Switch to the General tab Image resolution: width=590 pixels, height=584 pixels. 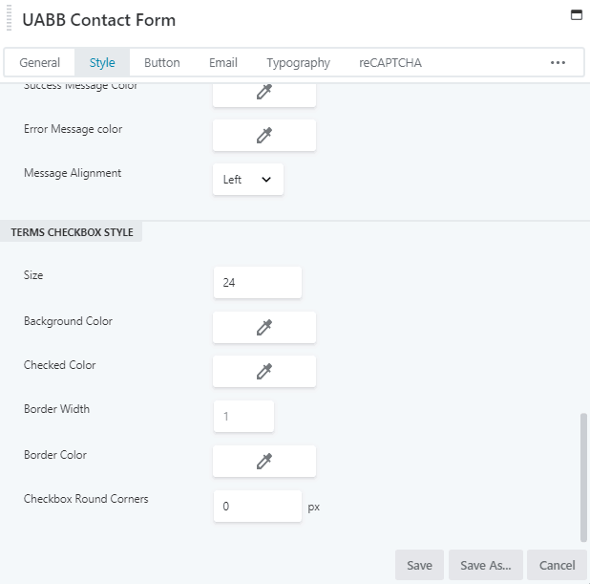[40, 63]
